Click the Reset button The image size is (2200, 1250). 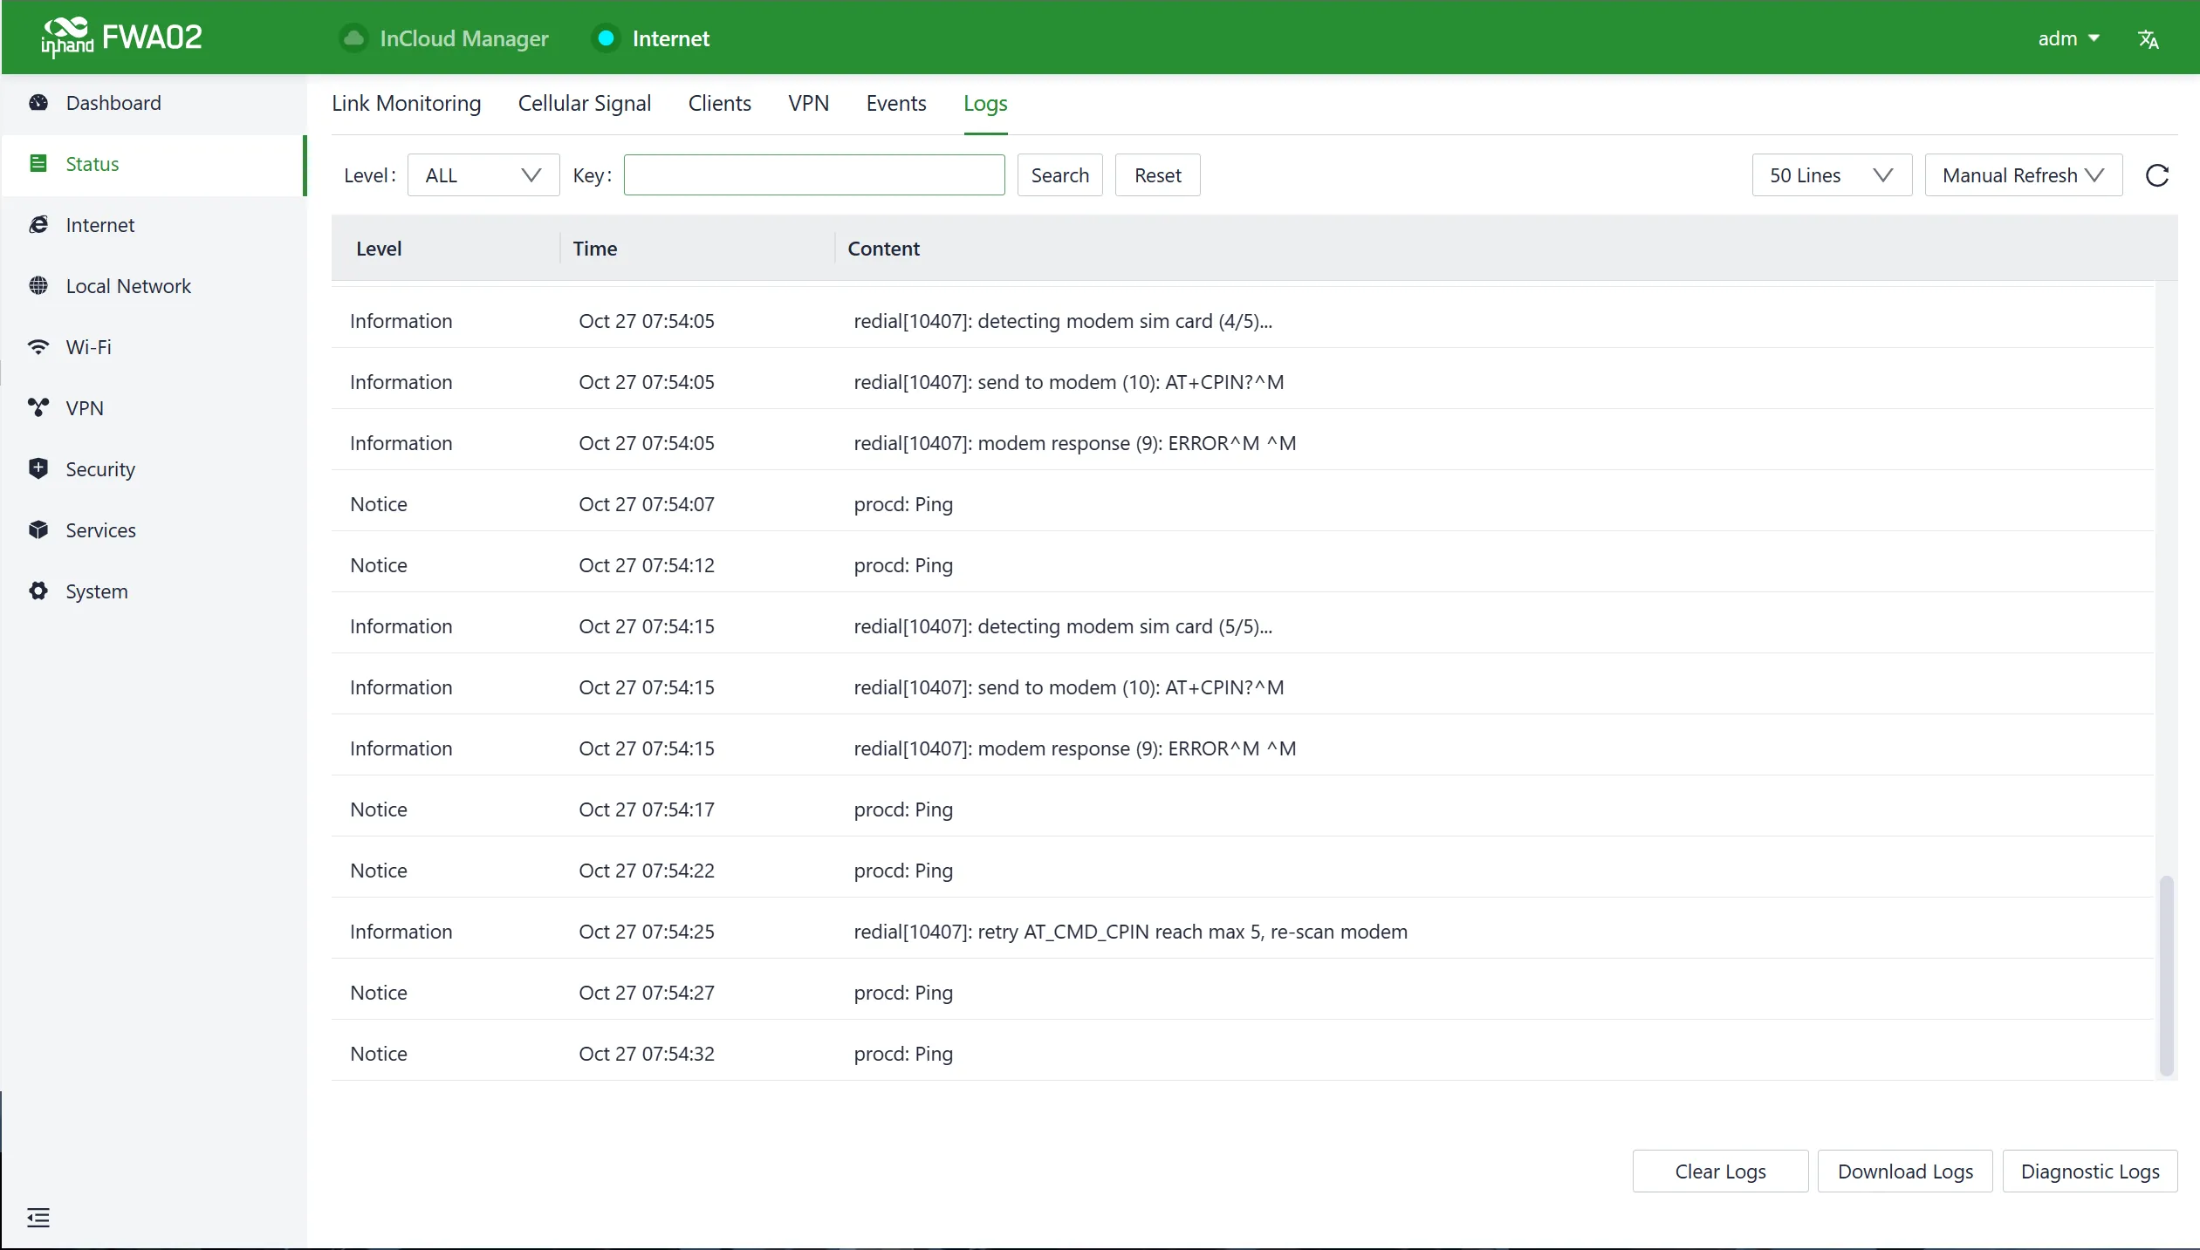coord(1158,175)
